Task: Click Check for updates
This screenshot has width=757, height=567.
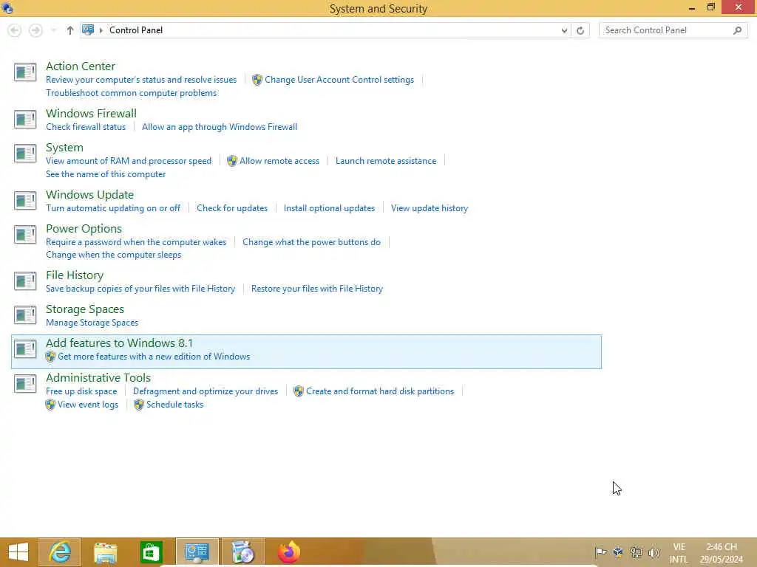Action: click(x=231, y=208)
